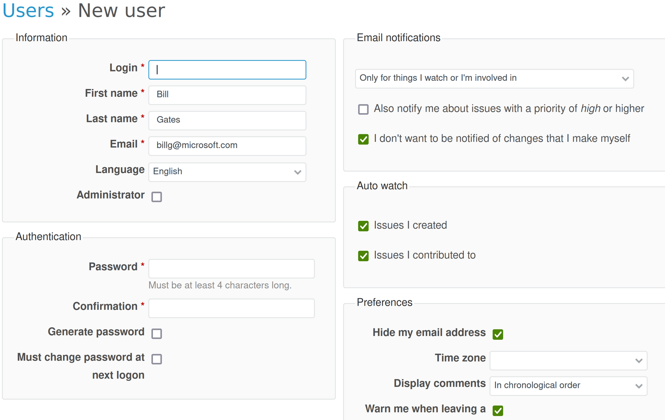Click into the Login input field
Screen dimensions: 665x420
[227, 69]
